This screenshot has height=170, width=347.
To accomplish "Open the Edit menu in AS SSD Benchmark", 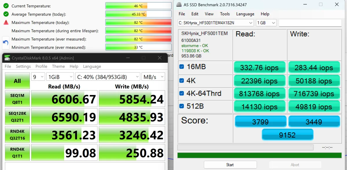I will [x=195, y=14].
